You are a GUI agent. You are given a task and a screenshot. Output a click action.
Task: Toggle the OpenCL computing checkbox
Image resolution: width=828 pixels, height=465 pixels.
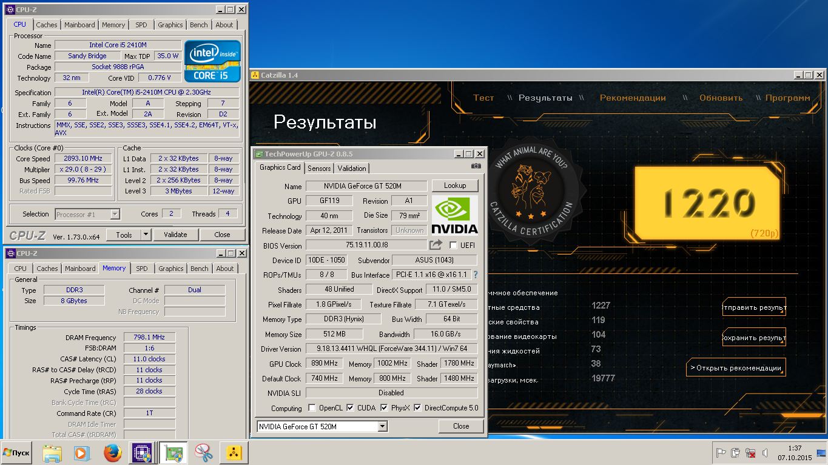[x=312, y=407]
